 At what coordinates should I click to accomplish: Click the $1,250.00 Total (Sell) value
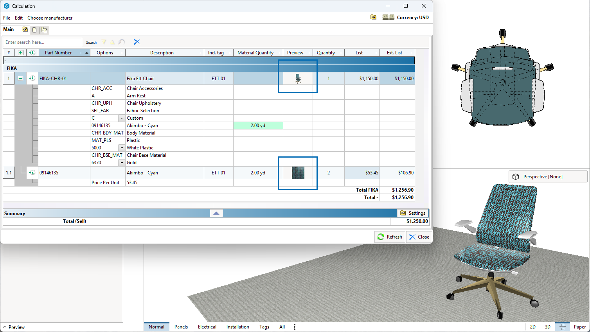(x=417, y=221)
